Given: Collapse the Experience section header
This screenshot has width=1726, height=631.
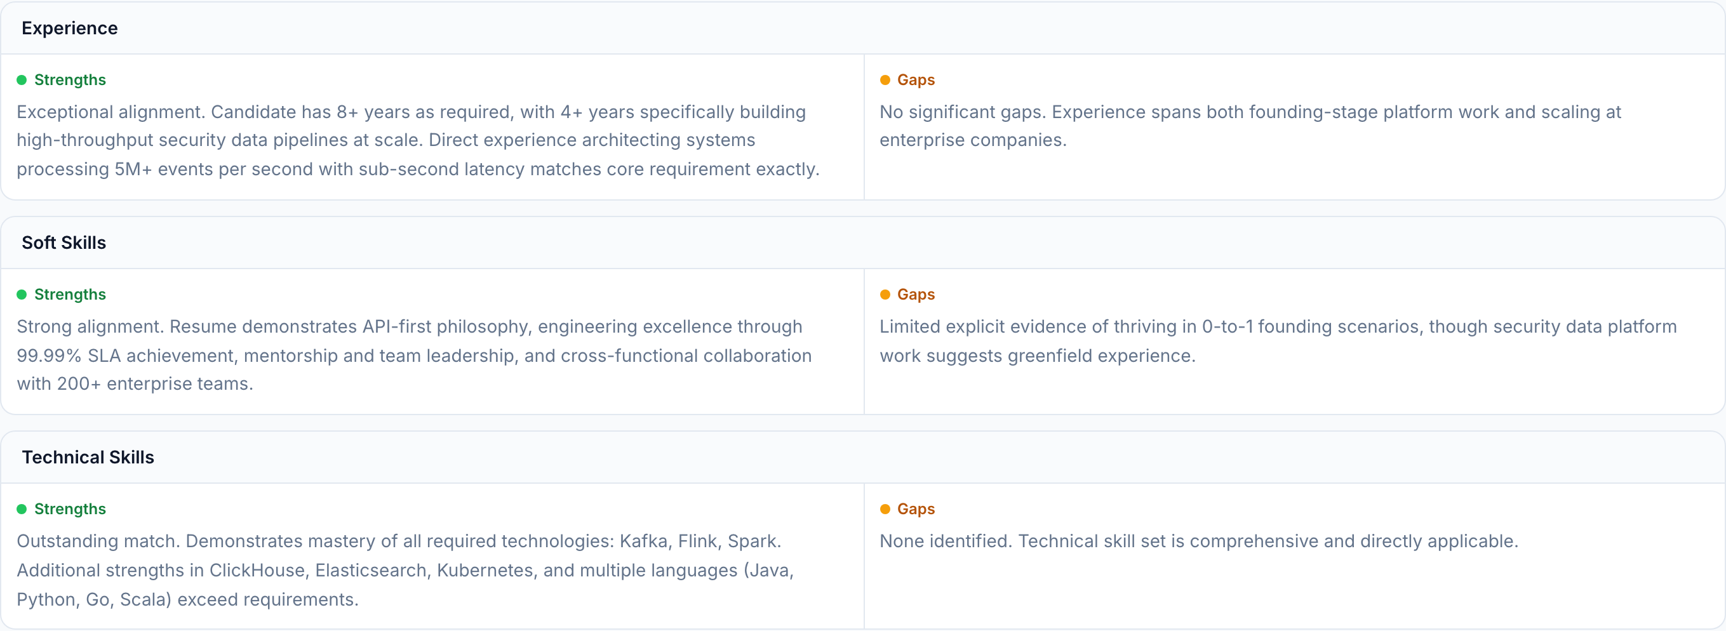Looking at the screenshot, I should (70, 28).
